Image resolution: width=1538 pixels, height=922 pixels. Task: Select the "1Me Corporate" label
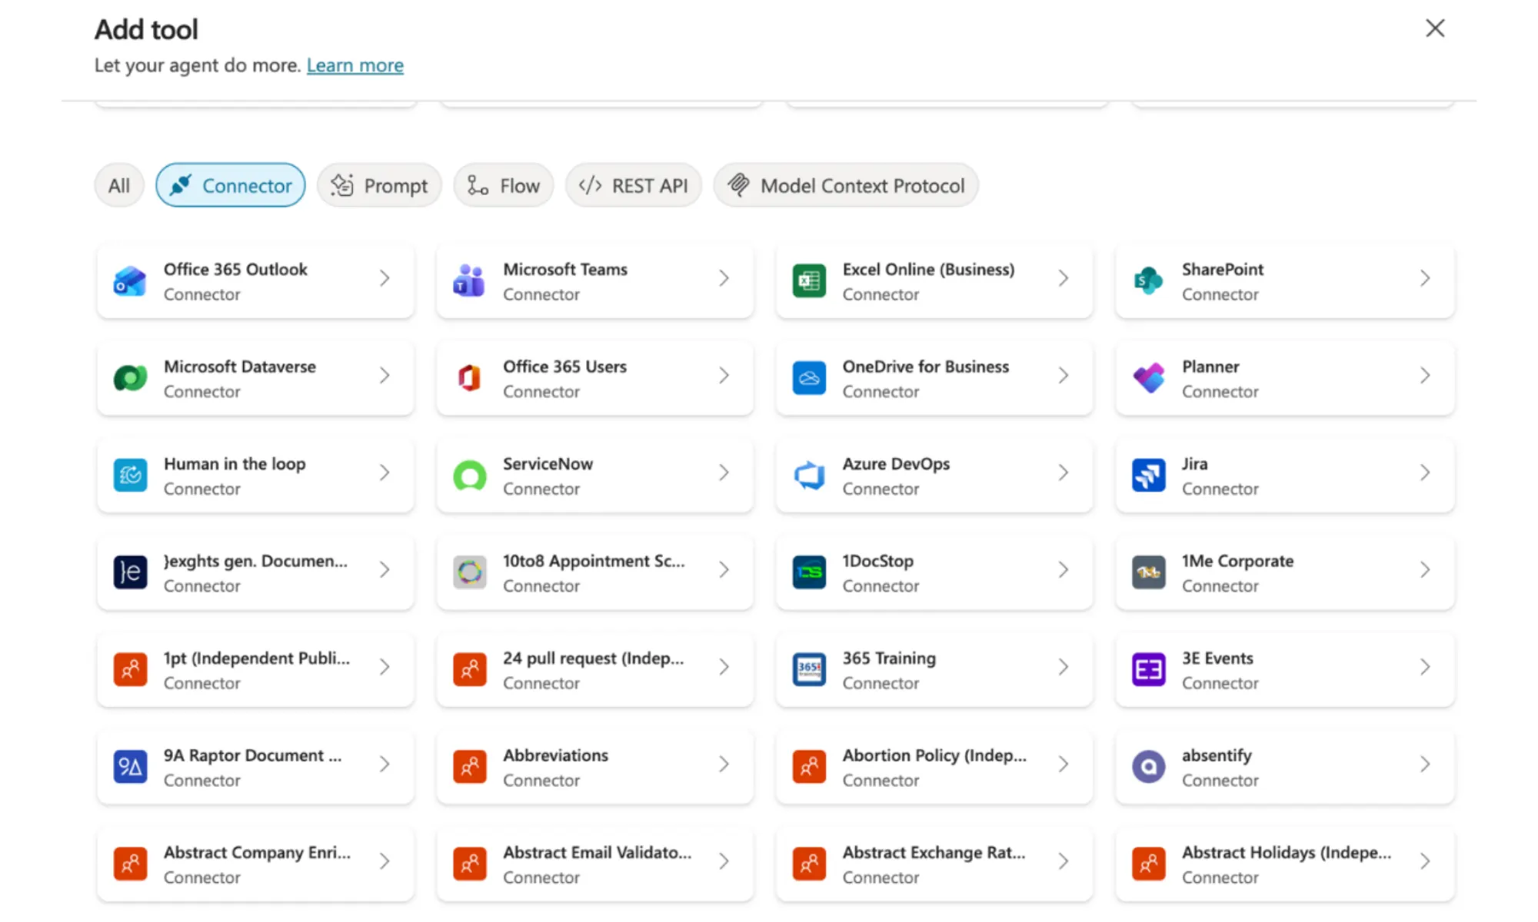1238,561
